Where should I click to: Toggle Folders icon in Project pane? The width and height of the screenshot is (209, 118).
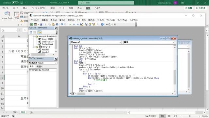tap(39, 32)
